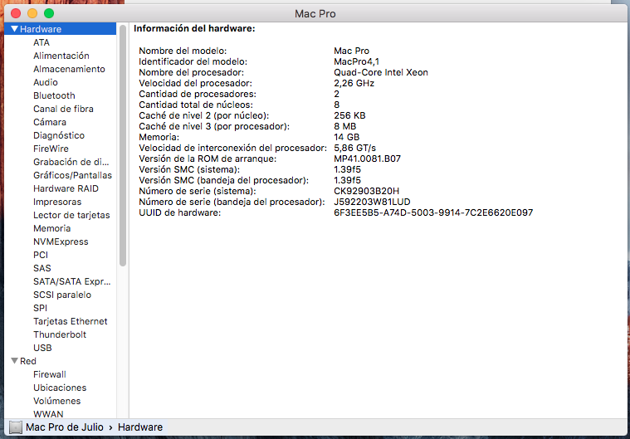Click the interconnect speed 5,86 GT/s
630x439 pixels.
354,148
